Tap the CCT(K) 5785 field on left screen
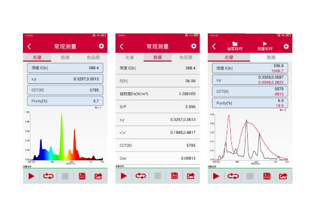The height and width of the screenshot is (223, 317). [x=65, y=90]
